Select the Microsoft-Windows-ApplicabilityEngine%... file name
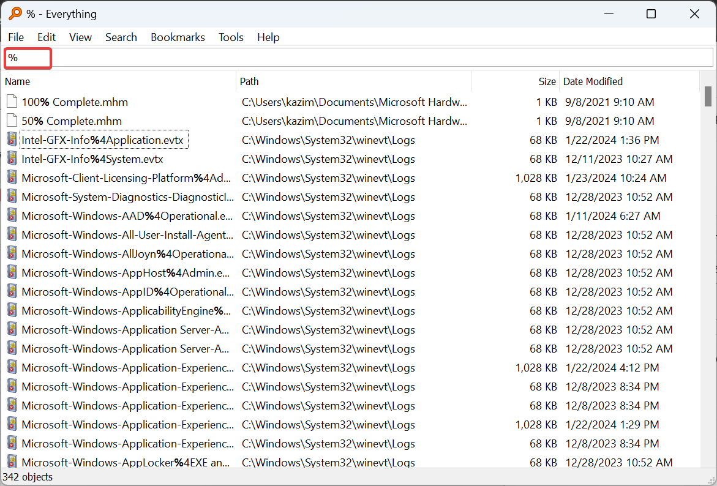Image resolution: width=717 pixels, height=486 pixels. (126, 311)
